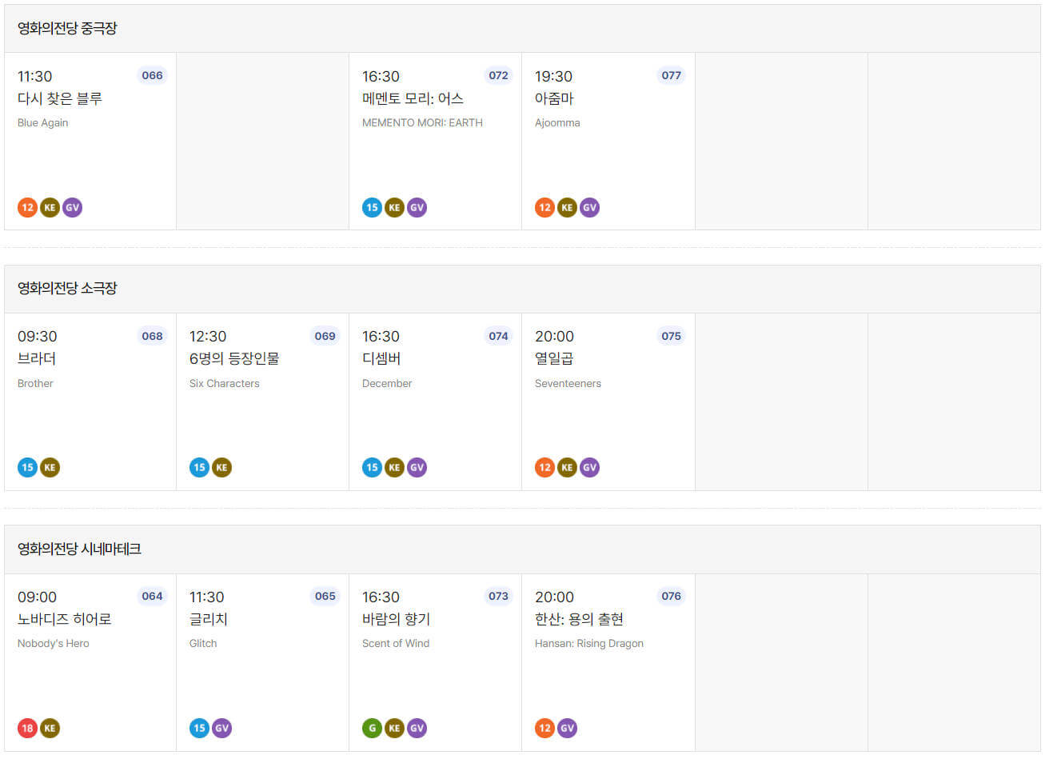Click the GV badge in Scent of Wind card

click(x=417, y=728)
